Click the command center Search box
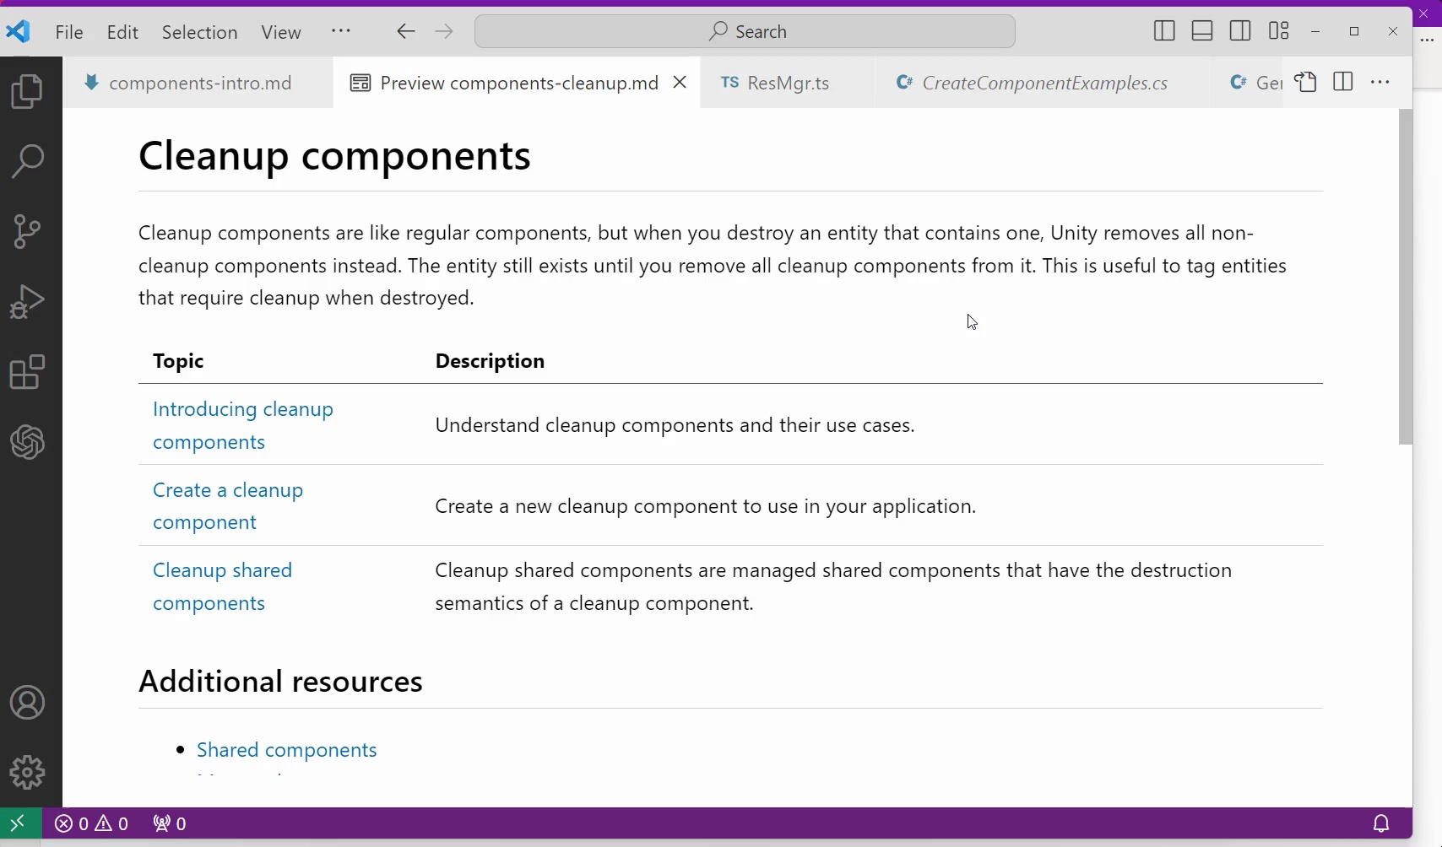Screen dimensions: 1442x847 coord(745,31)
